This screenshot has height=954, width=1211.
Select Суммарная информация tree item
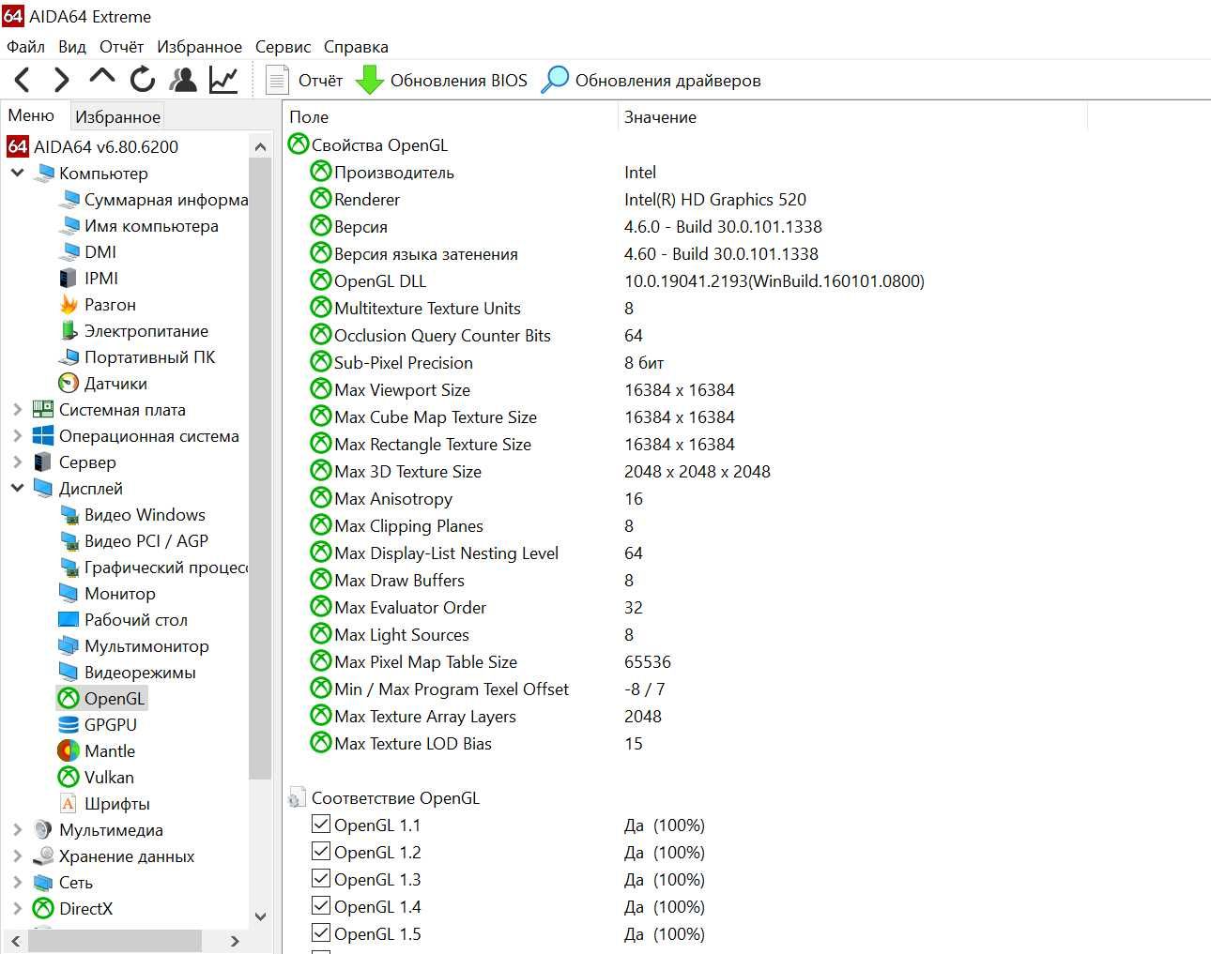[154, 199]
